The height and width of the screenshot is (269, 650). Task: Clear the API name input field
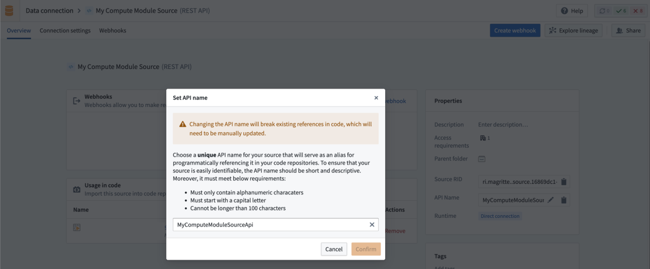[372, 224]
